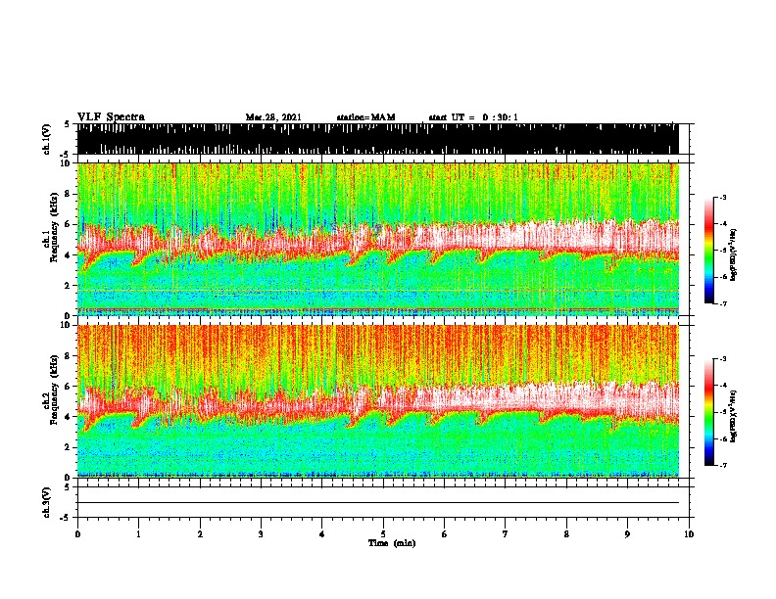This screenshot has height=599, width=776.
Task: Click the "station=MAM" header label
Action: 366,117
